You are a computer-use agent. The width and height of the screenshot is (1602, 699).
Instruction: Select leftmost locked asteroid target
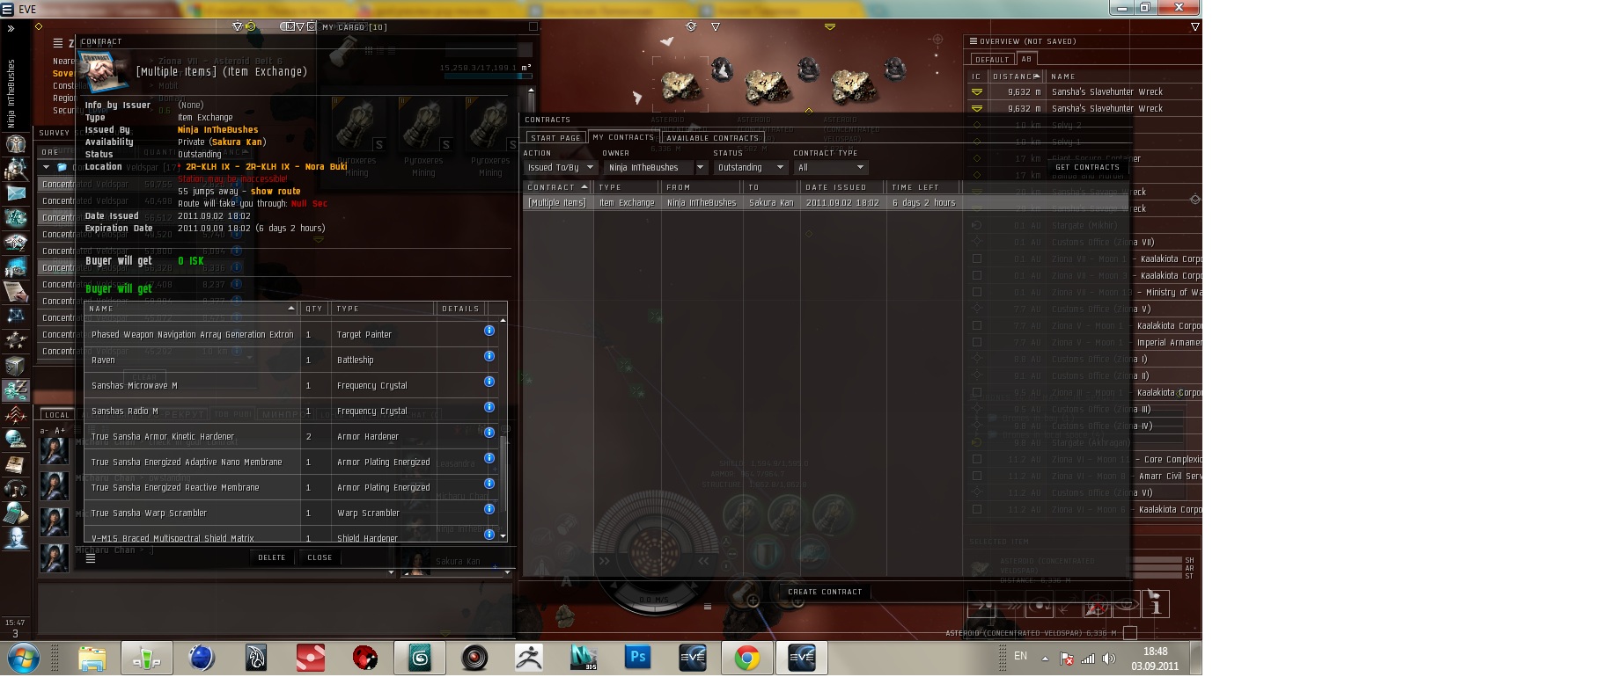point(680,84)
